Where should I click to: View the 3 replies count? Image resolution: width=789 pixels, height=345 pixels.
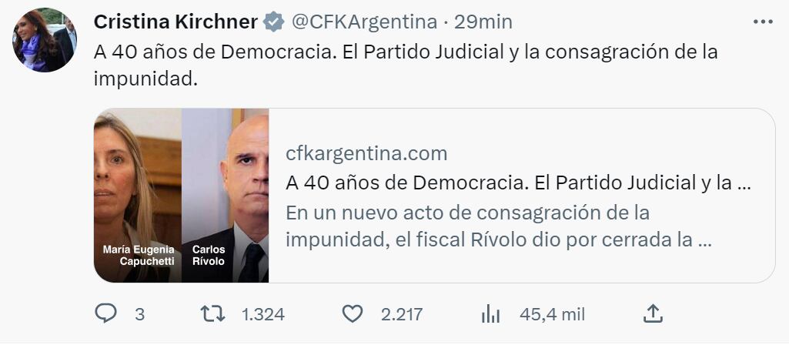140,315
